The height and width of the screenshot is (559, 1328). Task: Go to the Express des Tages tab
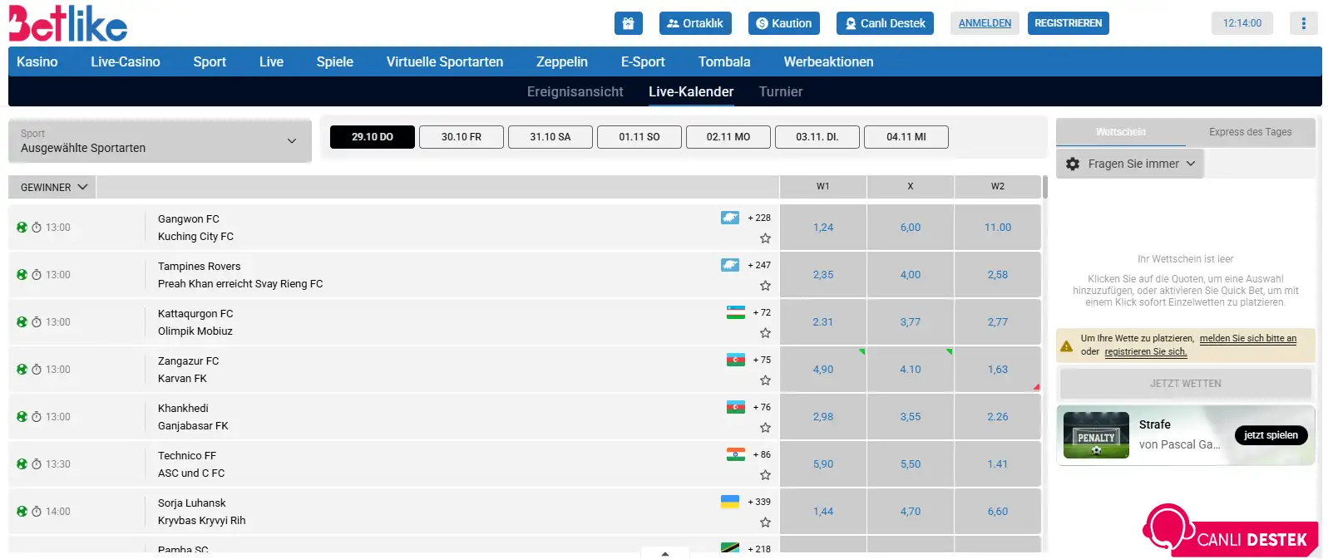pyautogui.click(x=1251, y=132)
